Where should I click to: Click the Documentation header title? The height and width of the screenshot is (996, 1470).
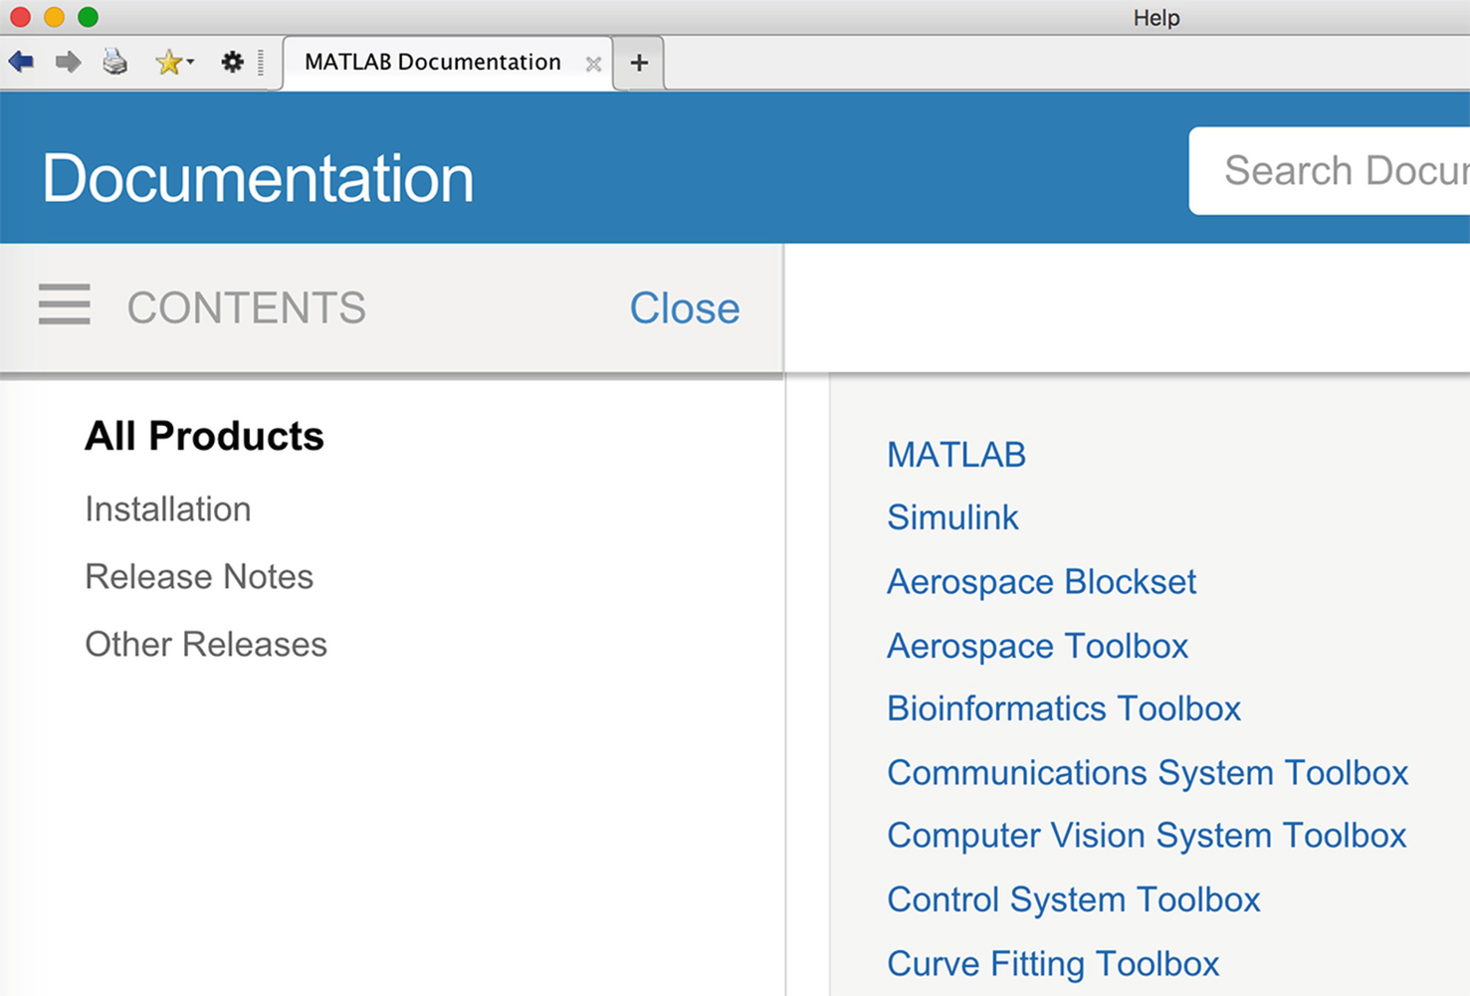pos(258,178)
